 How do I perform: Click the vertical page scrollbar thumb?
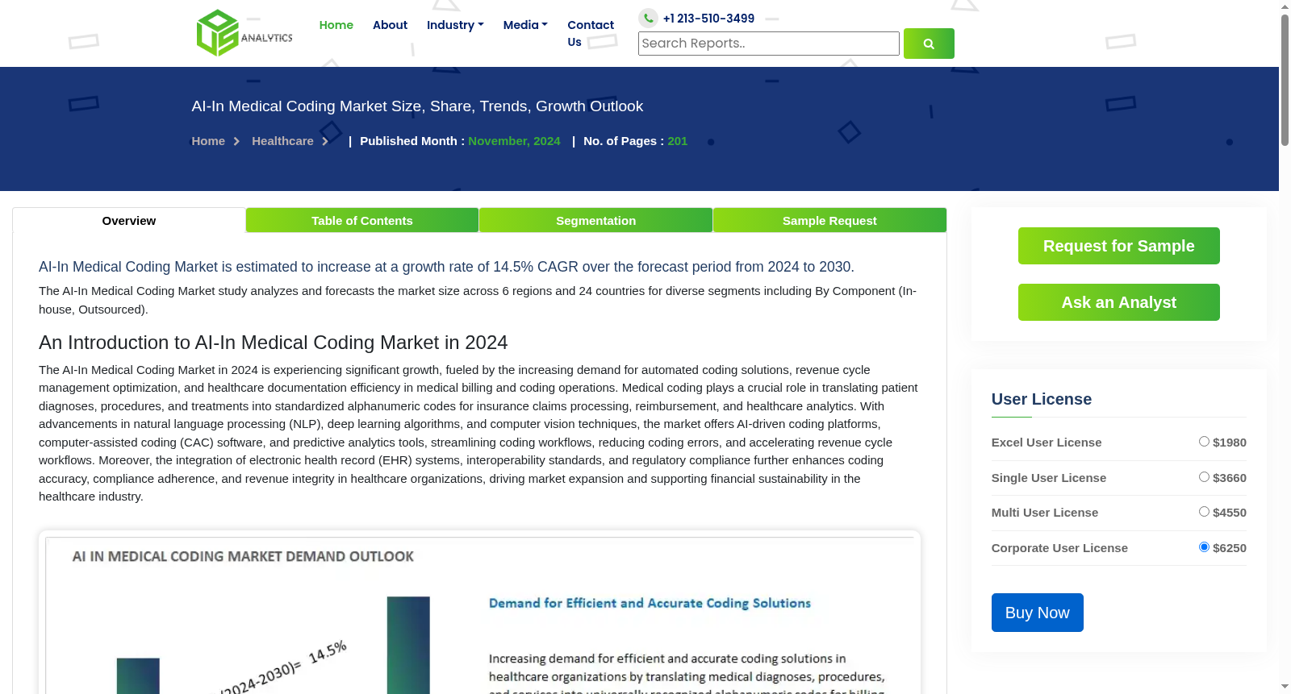(1285, 80)
